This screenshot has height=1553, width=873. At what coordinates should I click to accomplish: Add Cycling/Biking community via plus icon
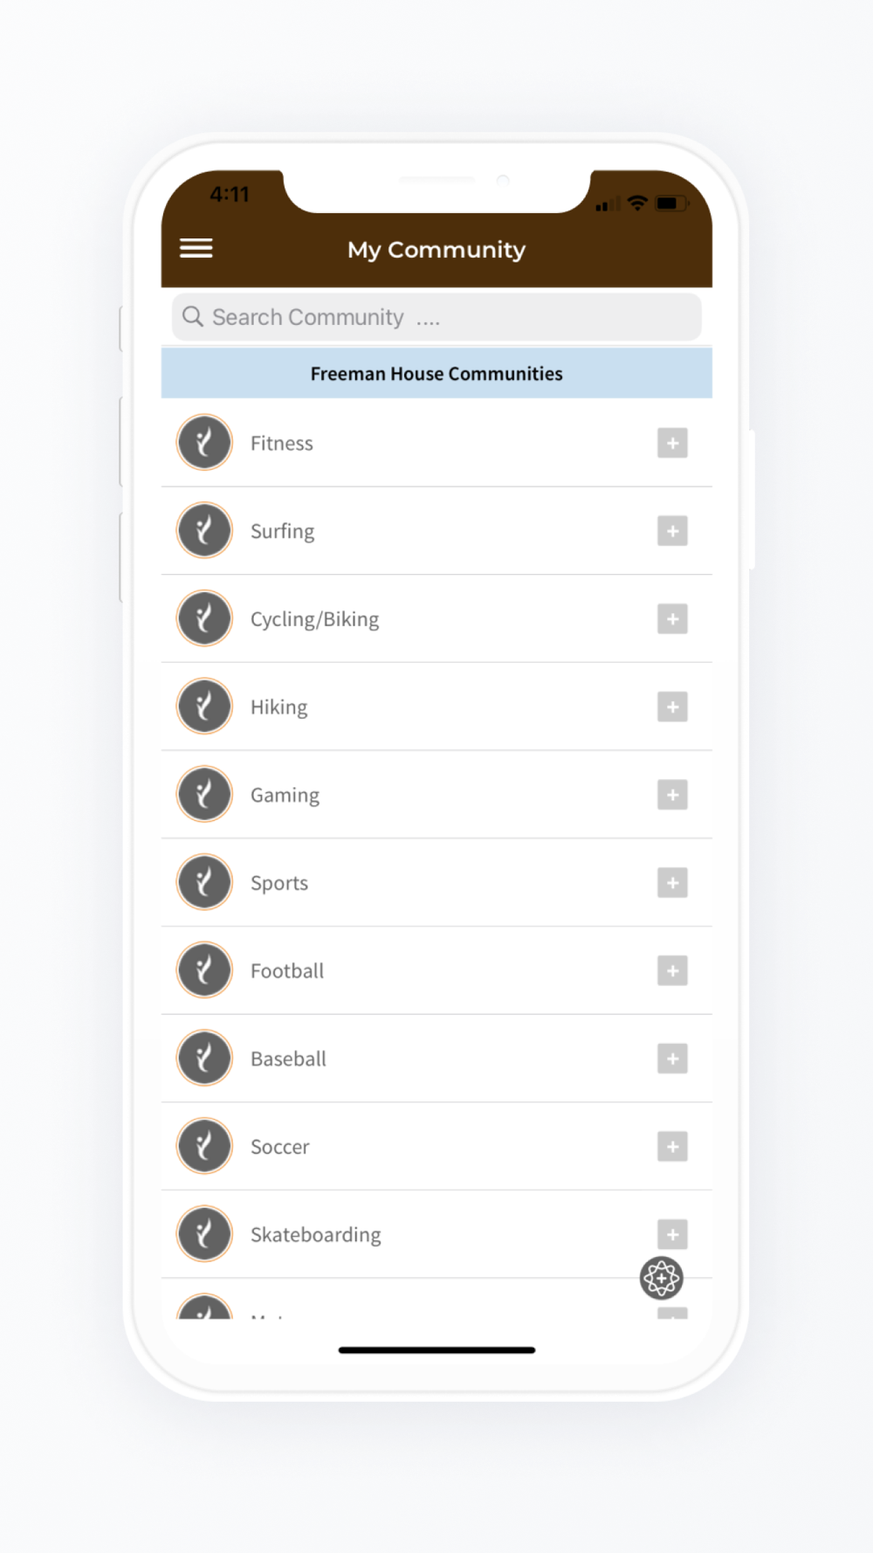672,619
